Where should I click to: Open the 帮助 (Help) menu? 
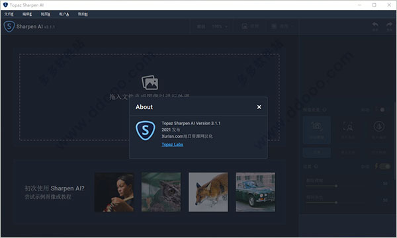click(x=83, y=14)
